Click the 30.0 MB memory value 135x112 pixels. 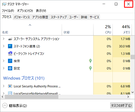124,46
